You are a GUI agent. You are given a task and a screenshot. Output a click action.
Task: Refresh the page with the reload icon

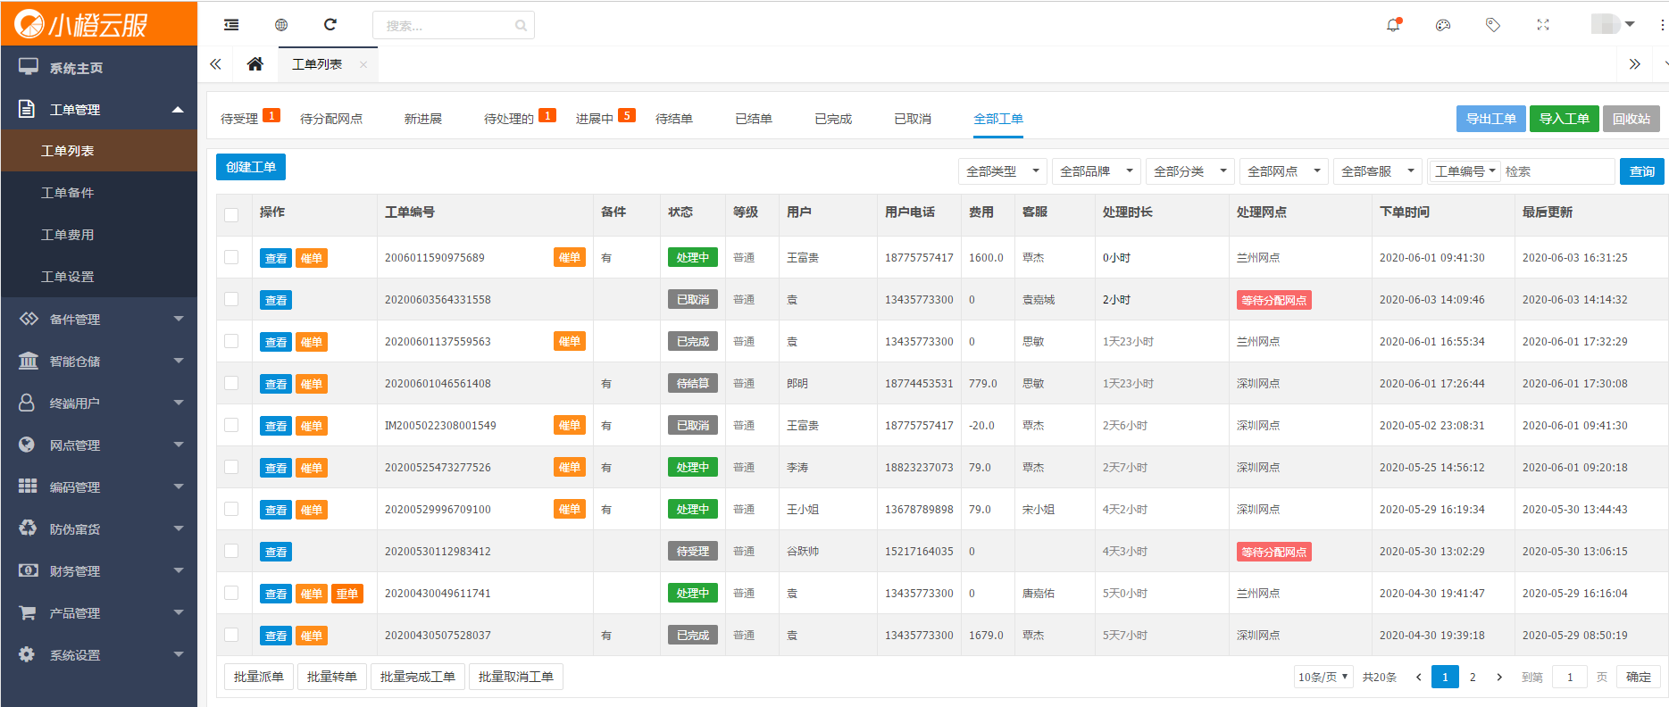click(330, 25)
